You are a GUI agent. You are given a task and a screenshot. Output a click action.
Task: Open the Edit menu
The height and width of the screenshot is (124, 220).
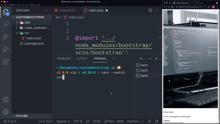tap(6, 5)
